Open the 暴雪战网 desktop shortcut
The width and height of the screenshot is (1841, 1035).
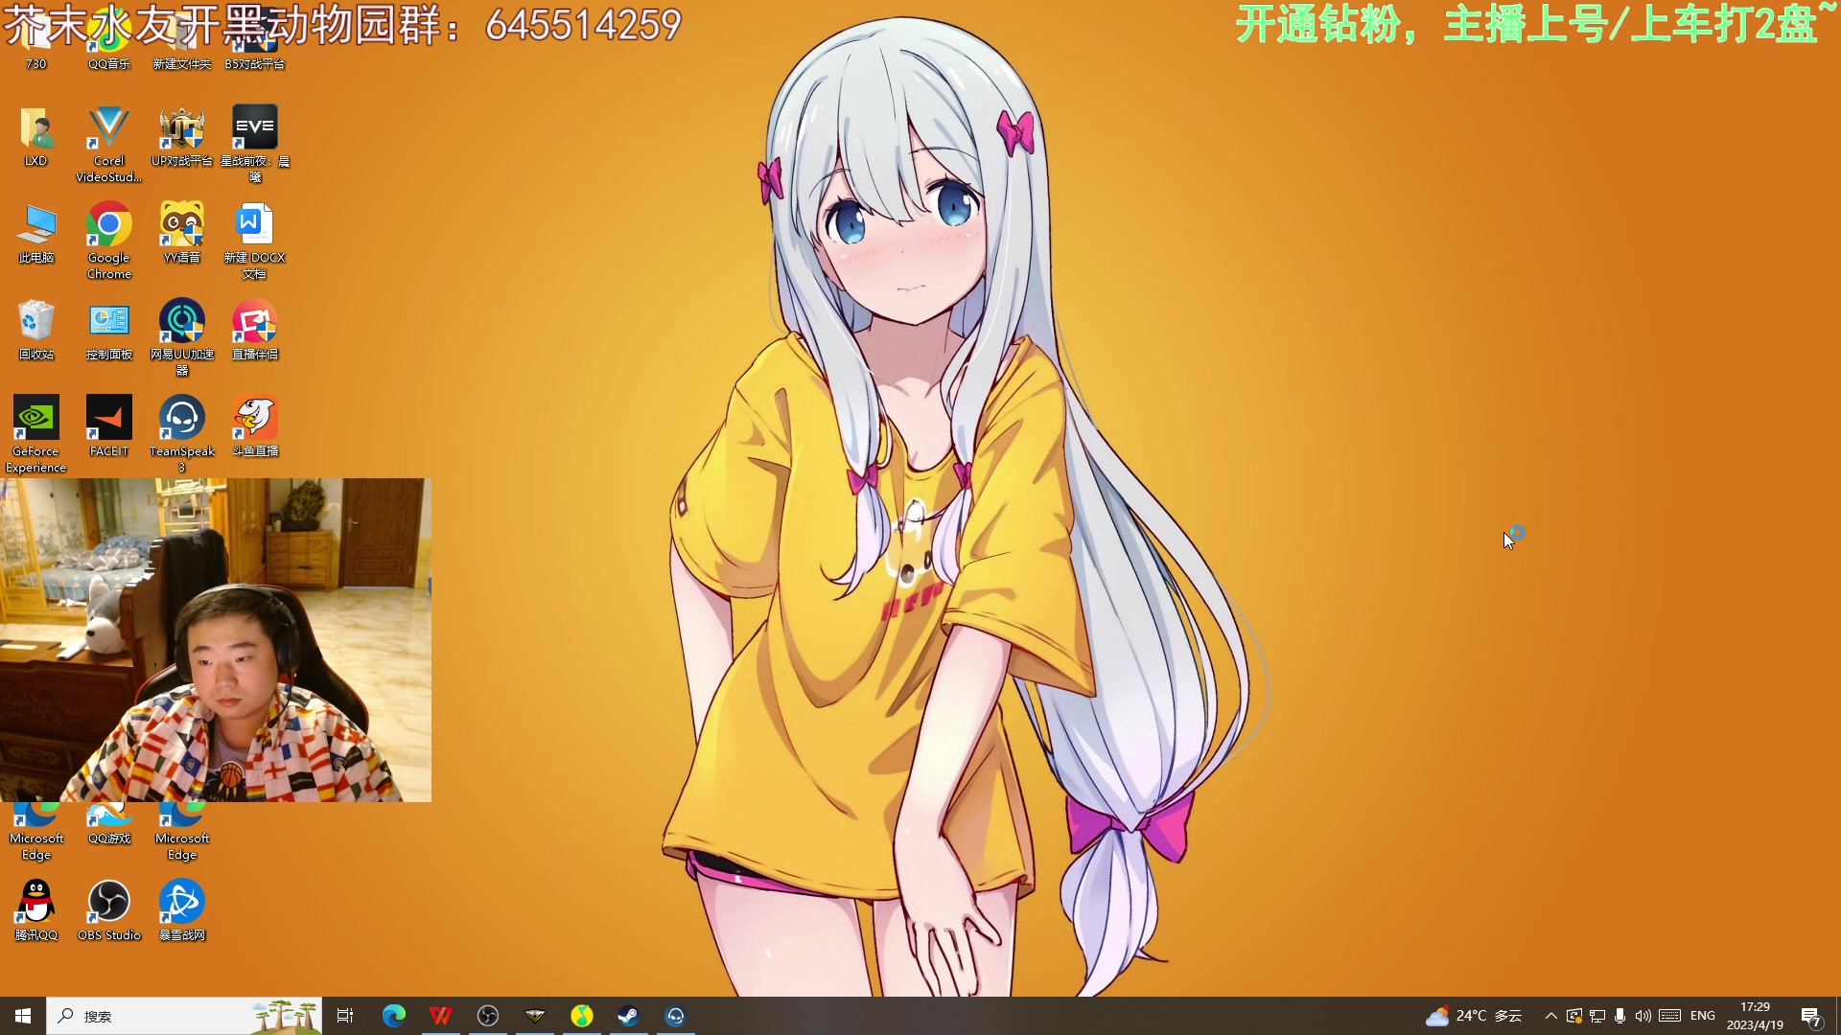pos(181,910)
